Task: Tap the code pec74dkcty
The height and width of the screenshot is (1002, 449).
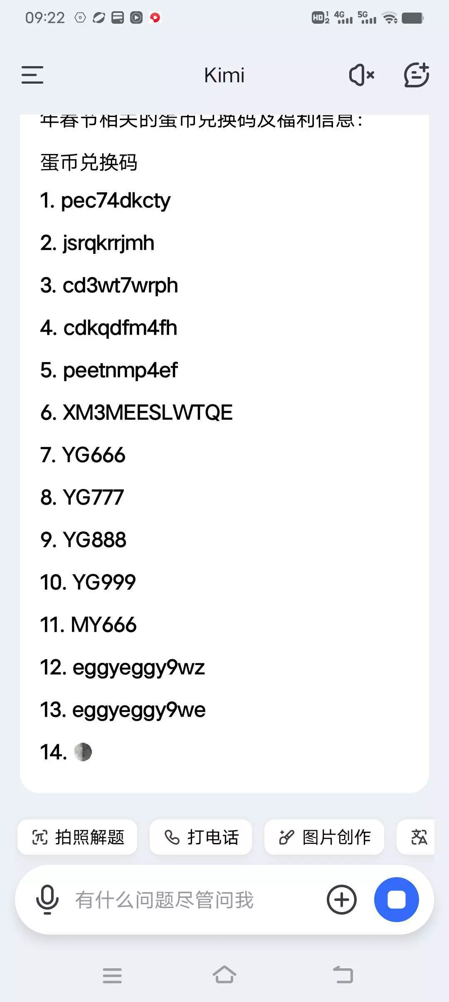Action: (x=116, y=201)
